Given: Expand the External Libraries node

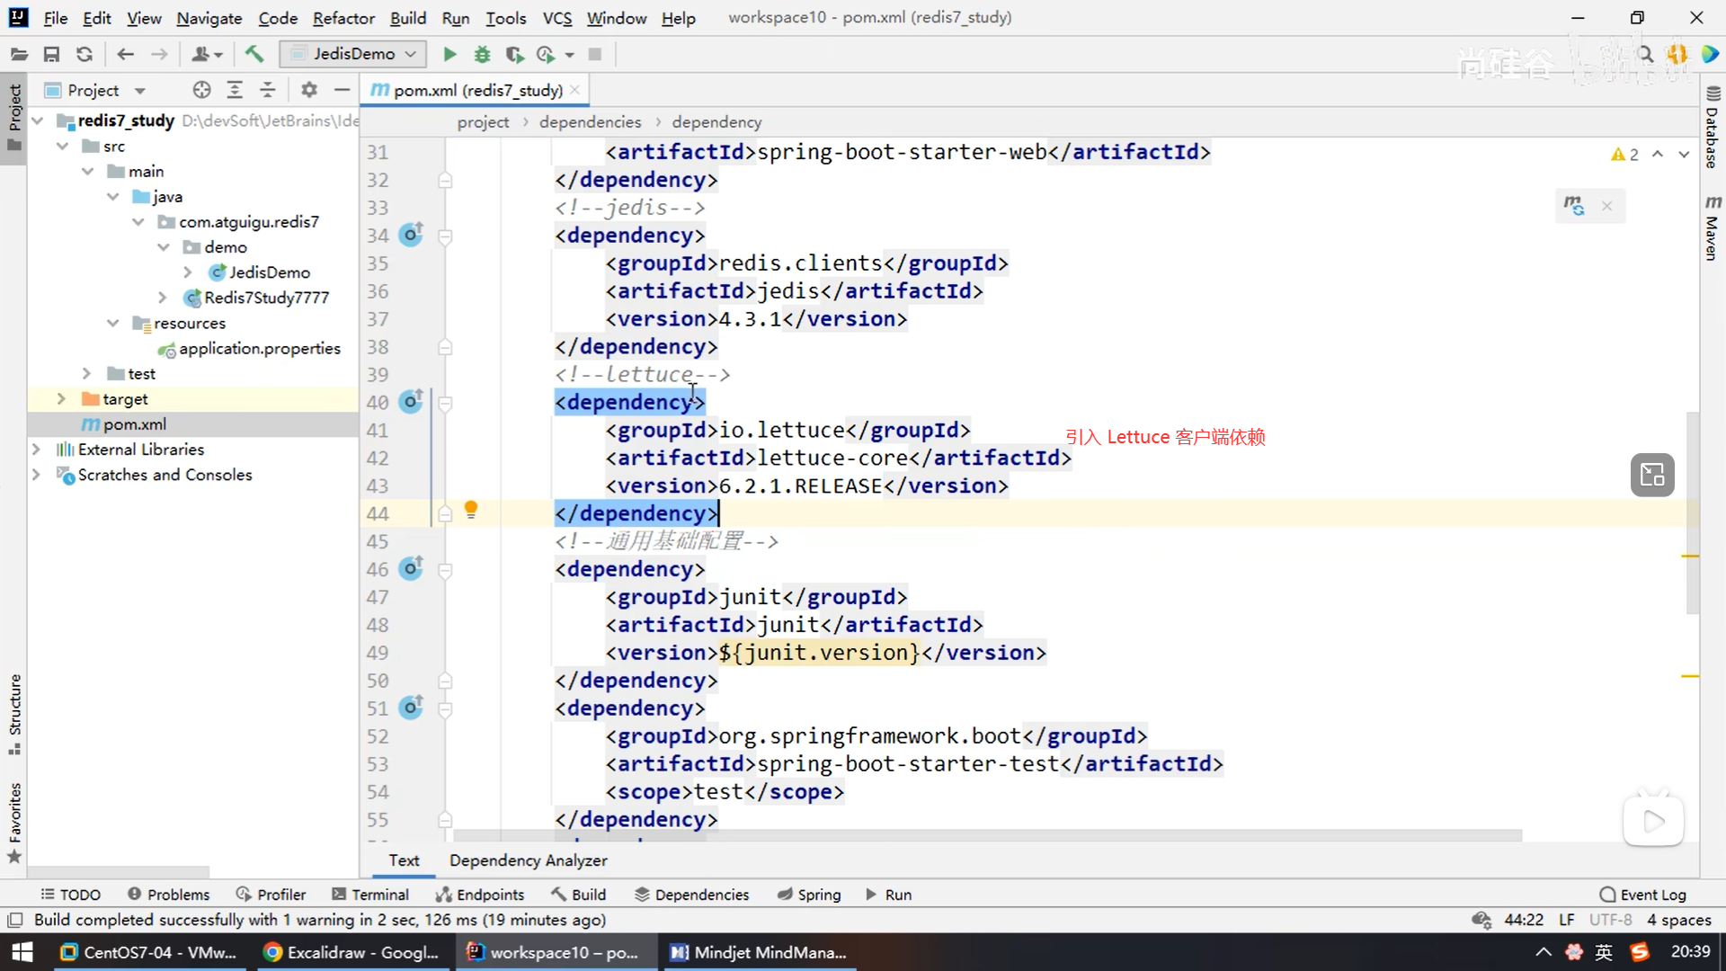Looking at the screenshot, I should coord(36,449).
